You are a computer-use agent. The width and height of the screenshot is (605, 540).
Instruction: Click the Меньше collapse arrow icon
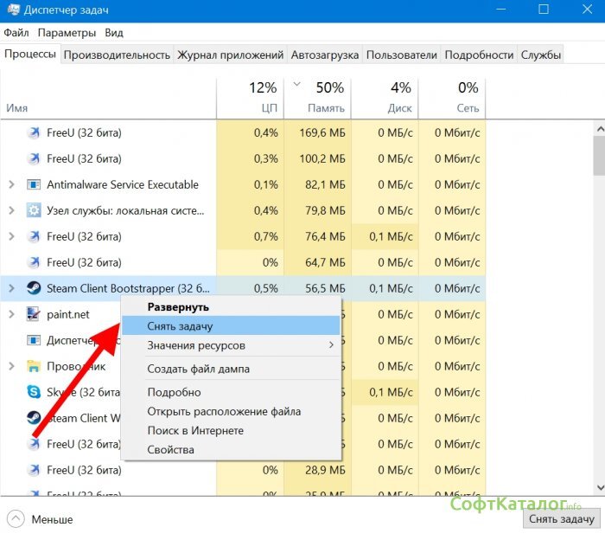[x=16, y=518]
